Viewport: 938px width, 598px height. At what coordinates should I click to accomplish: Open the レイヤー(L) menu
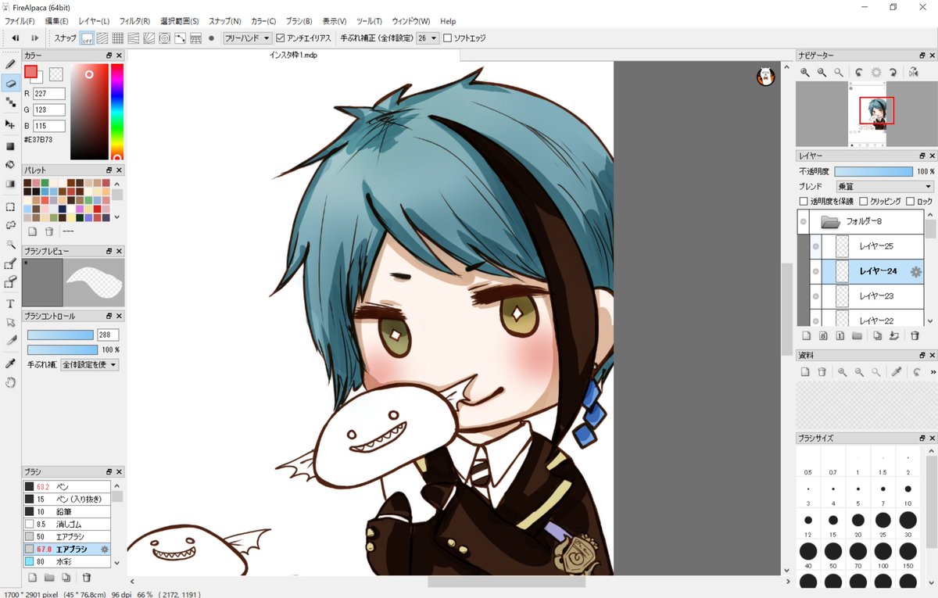95,21
